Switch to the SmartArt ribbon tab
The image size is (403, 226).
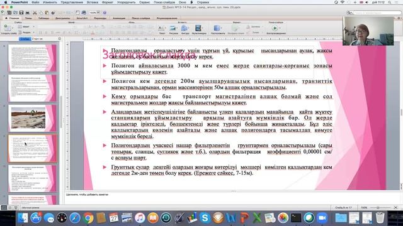point(82,18)
